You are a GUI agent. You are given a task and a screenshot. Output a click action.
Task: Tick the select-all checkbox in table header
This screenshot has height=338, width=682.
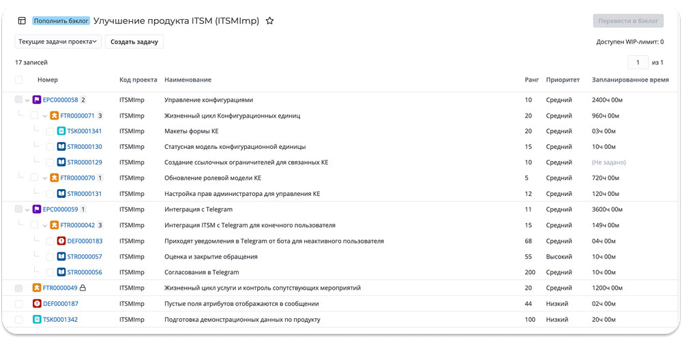(x=18, y=80)
